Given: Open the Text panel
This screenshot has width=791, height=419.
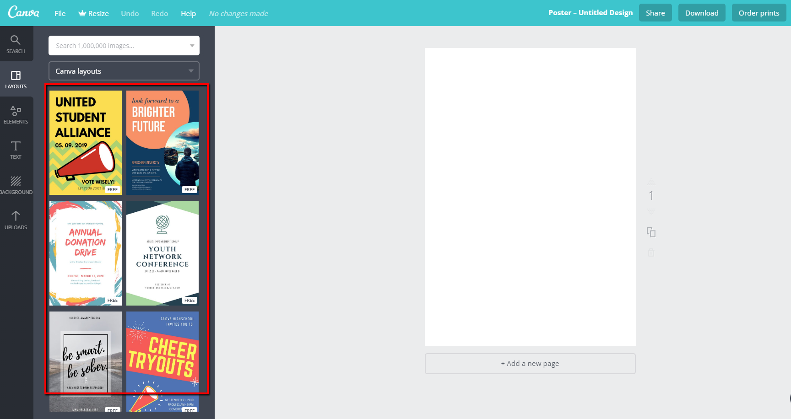Looking at the screenshot, I should click(x=16, y=149).
